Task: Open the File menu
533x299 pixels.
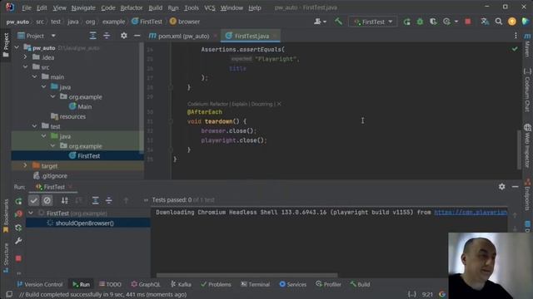Action: pos(26,7)
